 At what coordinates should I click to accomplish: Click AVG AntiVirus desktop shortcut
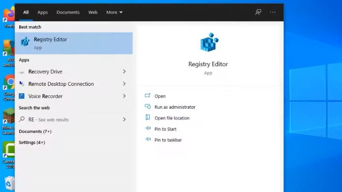pyautogui.click(x=9, y=53)
